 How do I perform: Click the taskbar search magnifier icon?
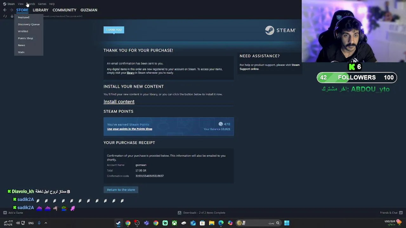[278, 223]
